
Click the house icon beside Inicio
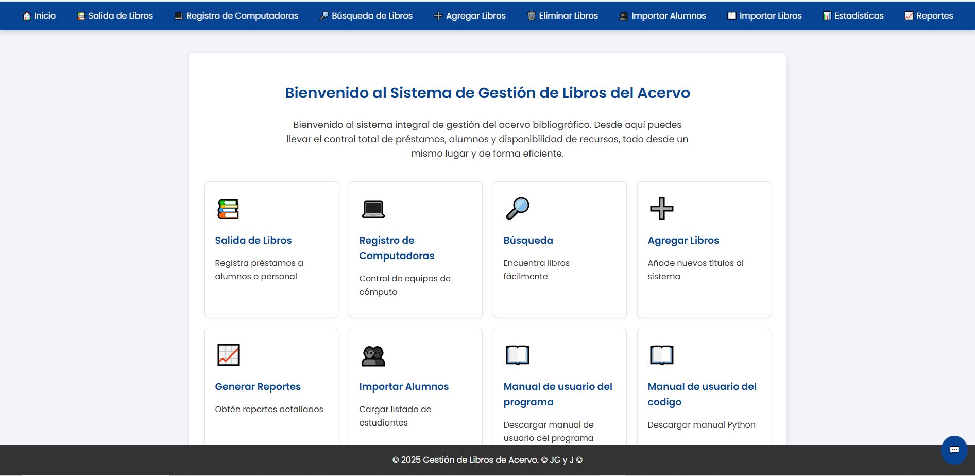pyautogui.click(x=26, y=15)
